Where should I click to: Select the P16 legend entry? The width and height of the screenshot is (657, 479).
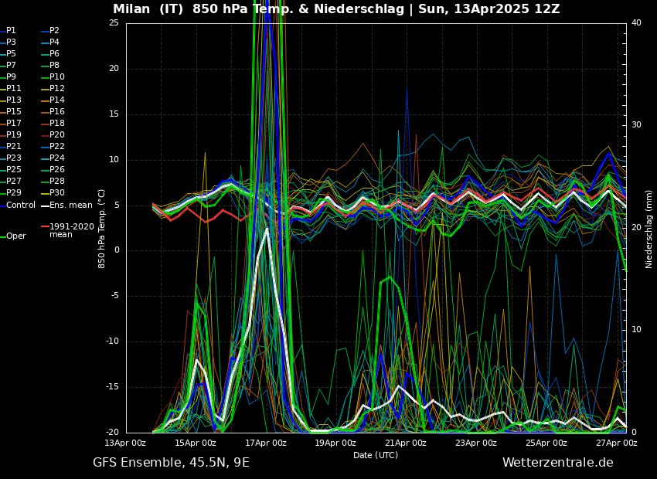(x=56, y=112)
